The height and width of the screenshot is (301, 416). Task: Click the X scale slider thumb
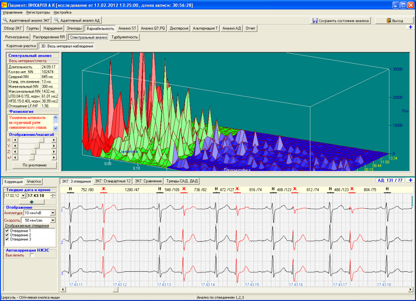coord(41,140)
